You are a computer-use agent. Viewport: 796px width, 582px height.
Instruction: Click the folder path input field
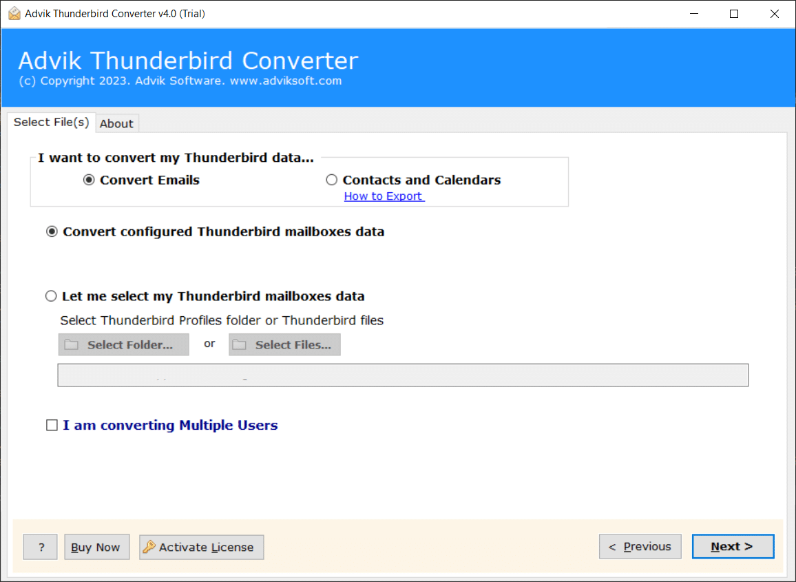(403, 375)
